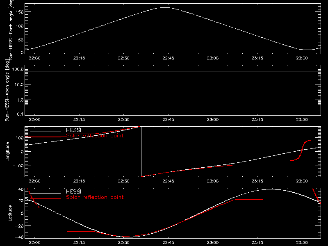
Task: Click red reflection legend line in Latitude plot
Action: click(46, 198)
